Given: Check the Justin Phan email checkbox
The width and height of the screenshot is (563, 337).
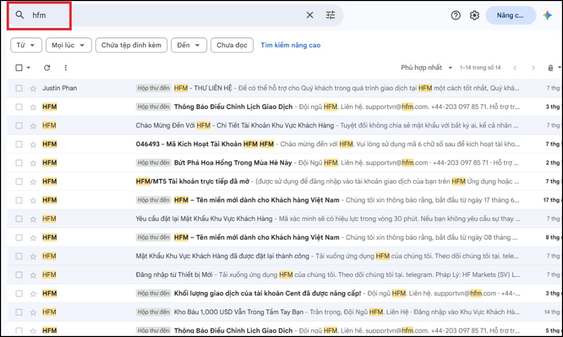Looking at the screenshot, I should point(19,88).
